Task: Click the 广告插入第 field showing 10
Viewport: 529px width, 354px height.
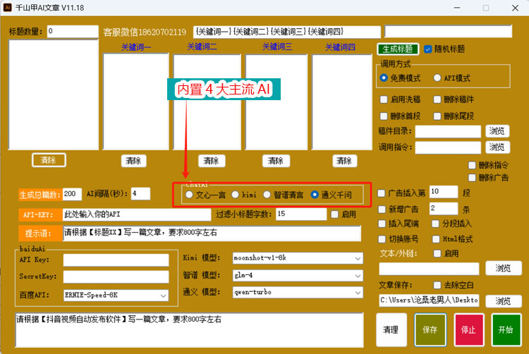Action: coord(444,192)
